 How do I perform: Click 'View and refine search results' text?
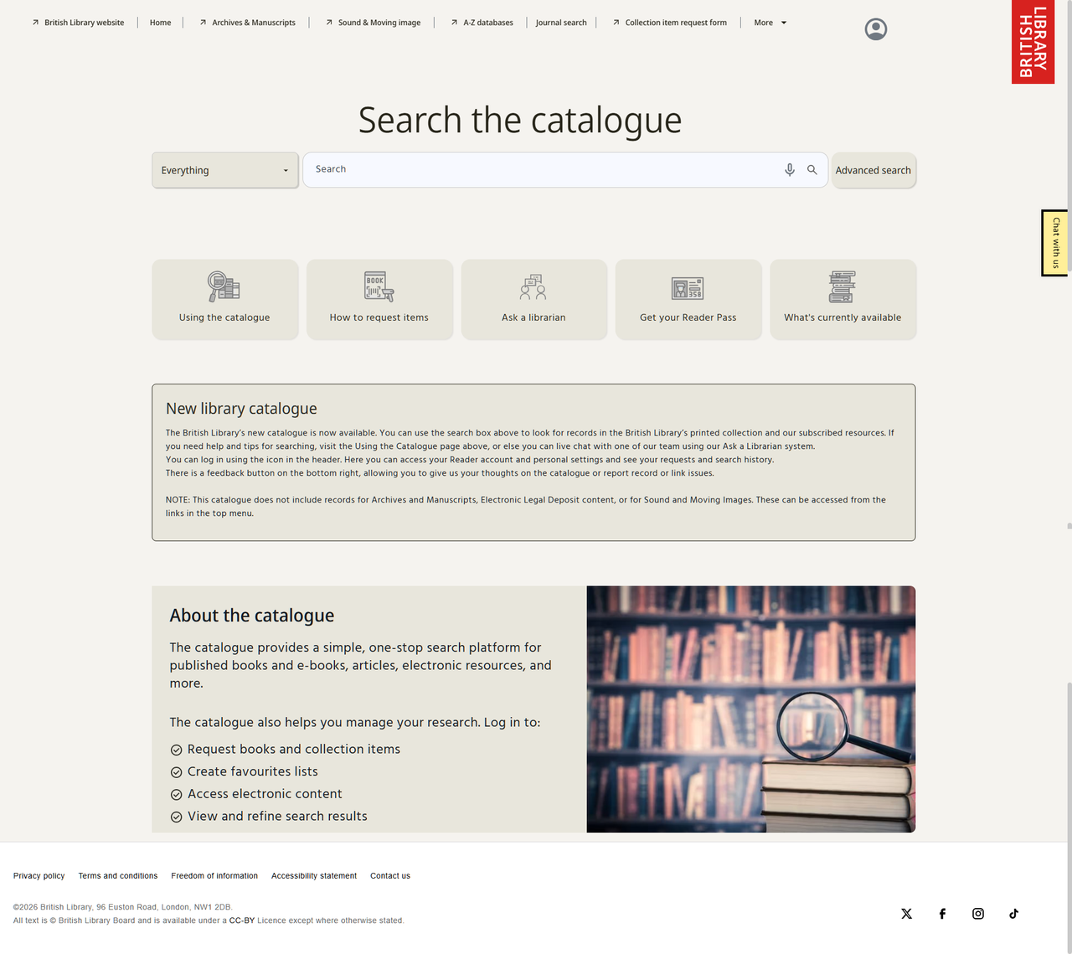pos(277,817)
